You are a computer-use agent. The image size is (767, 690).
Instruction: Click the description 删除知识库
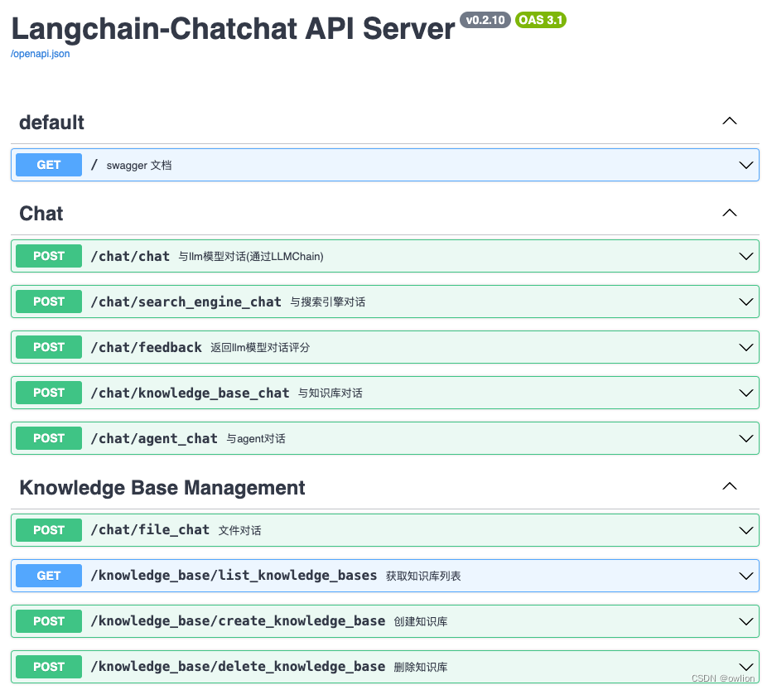point(421,667)
